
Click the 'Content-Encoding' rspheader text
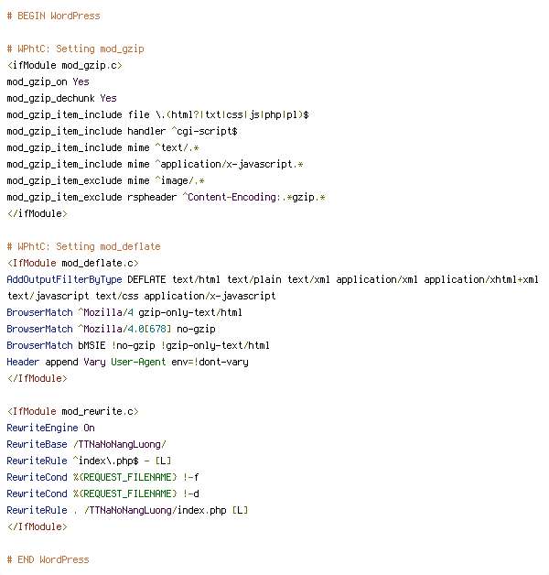tap(232, 197)
